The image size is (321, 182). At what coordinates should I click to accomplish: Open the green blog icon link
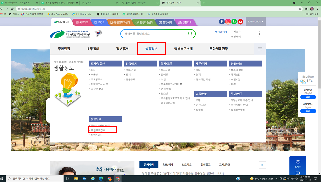[234, 21]
